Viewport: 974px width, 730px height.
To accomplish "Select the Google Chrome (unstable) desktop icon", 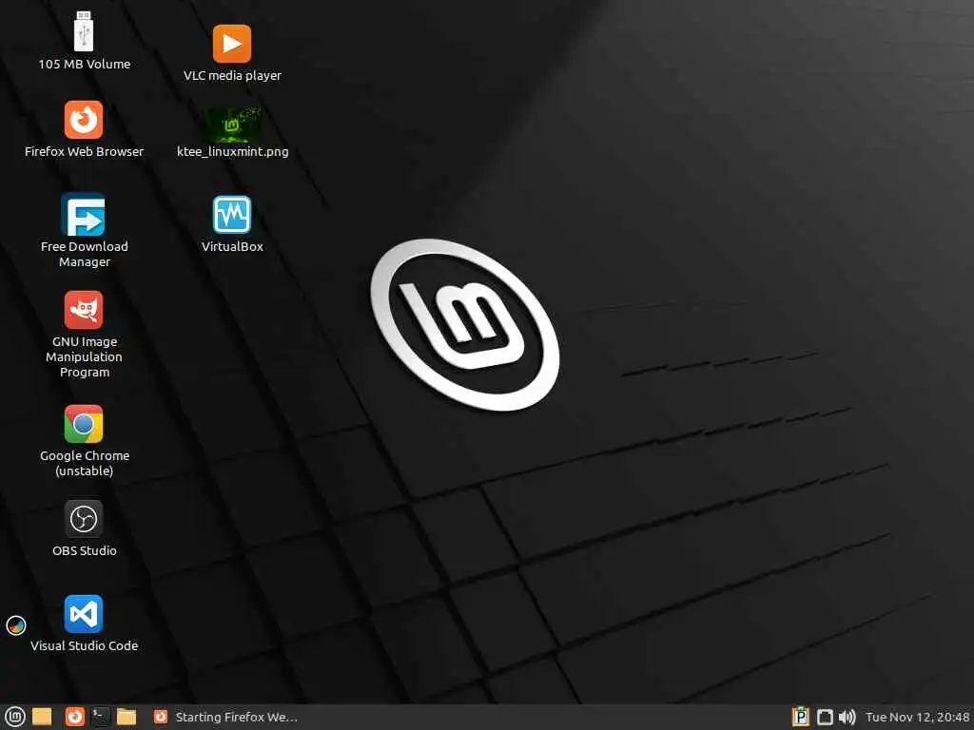I will pyautogui.click(x=84, y=423).
